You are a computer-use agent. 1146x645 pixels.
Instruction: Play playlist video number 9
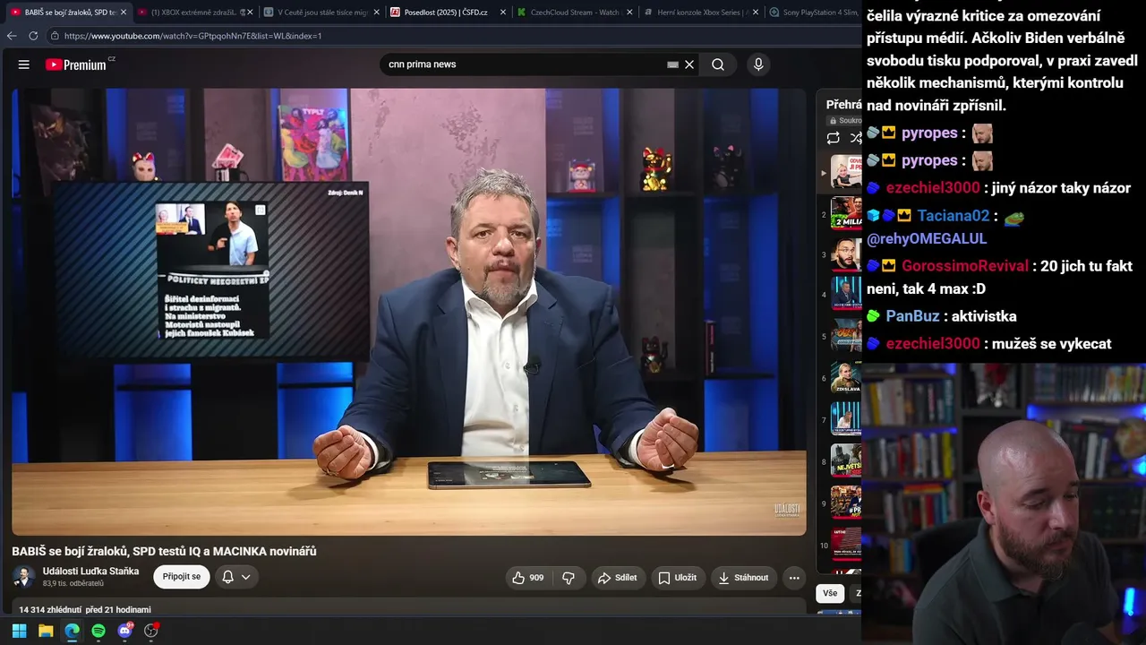846,503
